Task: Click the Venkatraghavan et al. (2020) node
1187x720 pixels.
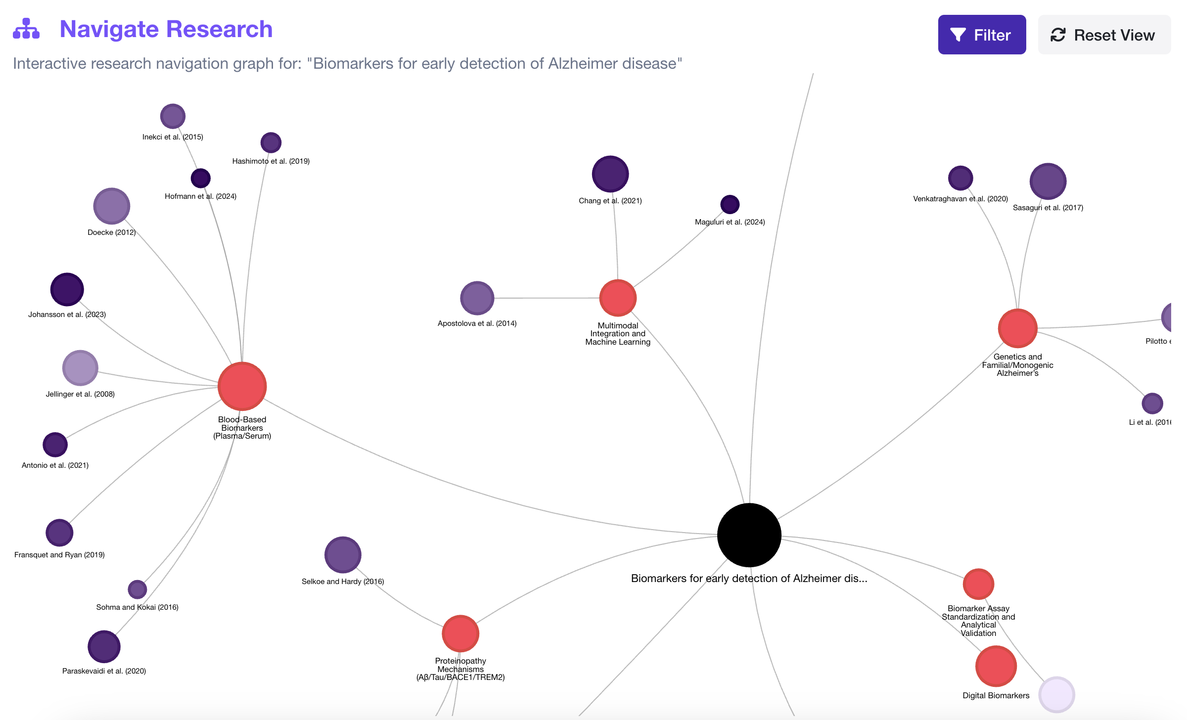Action: tap(960, 178)
